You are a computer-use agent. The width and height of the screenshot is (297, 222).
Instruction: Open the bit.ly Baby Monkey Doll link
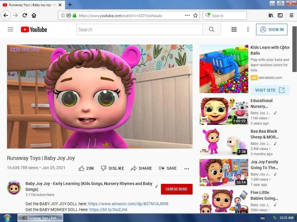point(108,210)
